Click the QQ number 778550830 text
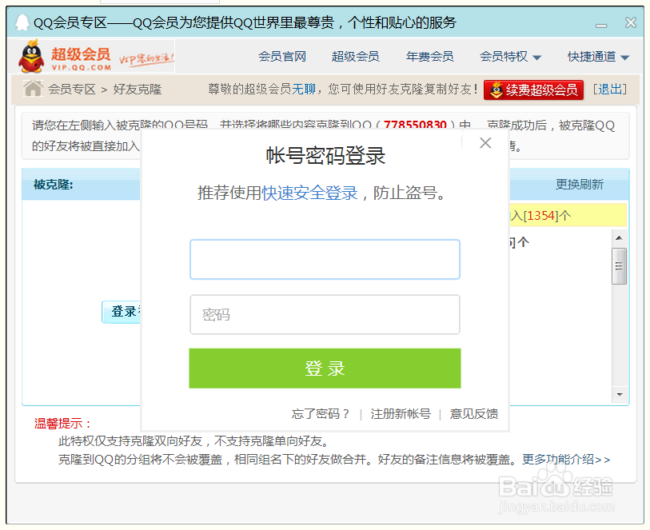This screenshot has height=530, width=650. [415, 125]
